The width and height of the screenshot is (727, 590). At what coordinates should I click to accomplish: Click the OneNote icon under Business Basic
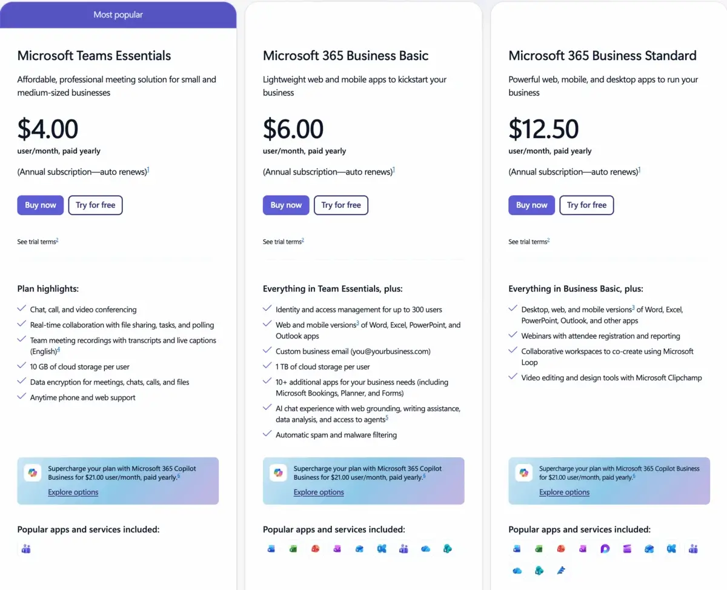pyautogui.click(x=337, y=548)
